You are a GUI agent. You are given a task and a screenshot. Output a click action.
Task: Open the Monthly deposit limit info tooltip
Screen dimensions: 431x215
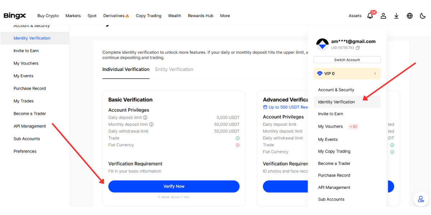pos(151,124)
